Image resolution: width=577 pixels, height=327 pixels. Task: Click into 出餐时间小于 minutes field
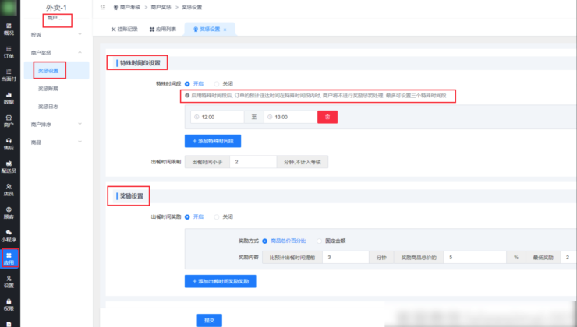tap(253, 162)
